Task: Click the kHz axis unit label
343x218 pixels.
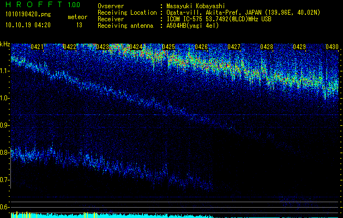Action: [x=5, y=44]
